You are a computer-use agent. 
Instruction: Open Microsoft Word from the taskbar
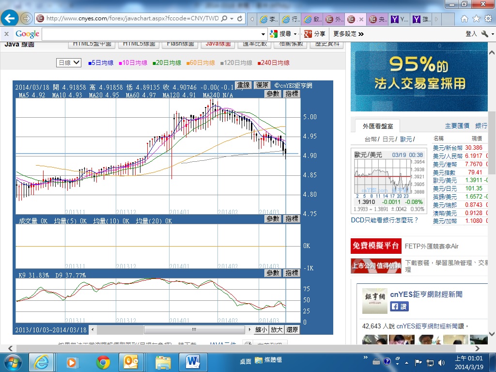click(x=193, y=362)
